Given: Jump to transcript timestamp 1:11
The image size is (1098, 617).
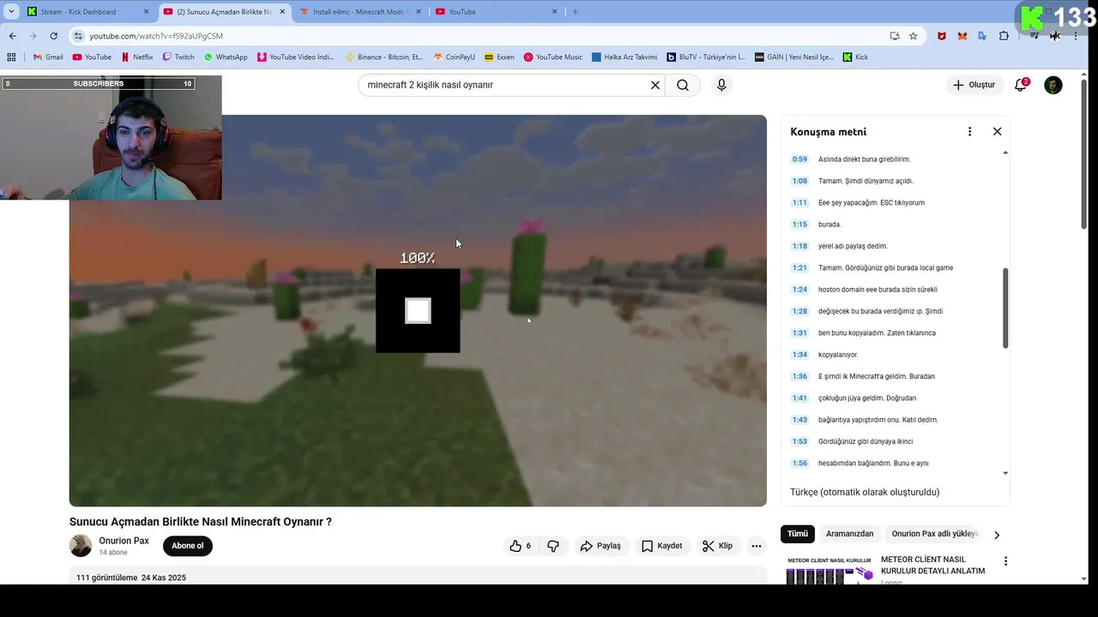Looking at the screenshot, I should click(x=799, y=203).
